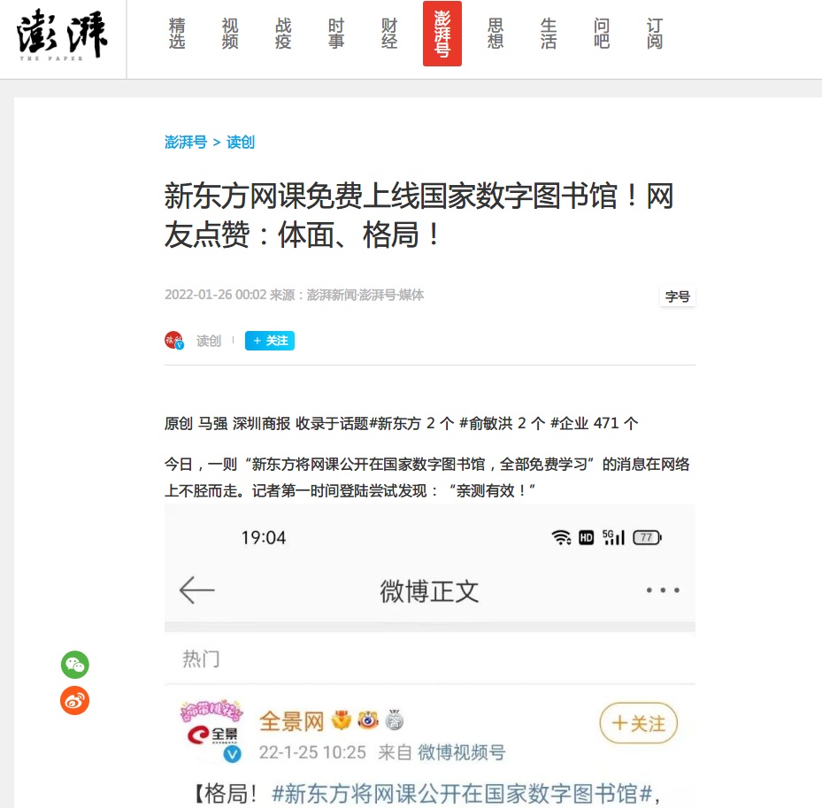Click the 读创 author avatar icon

pos(174,341)
